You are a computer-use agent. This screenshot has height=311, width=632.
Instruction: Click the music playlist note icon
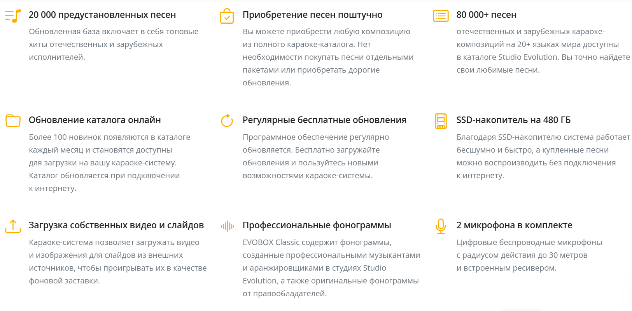tap(13, 16)
